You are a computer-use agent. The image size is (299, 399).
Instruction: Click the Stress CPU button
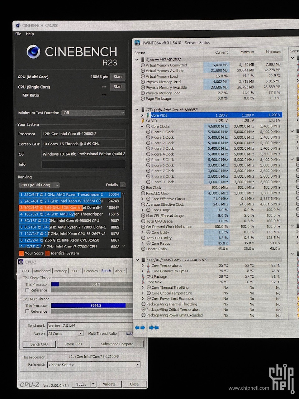pos(73,344)
